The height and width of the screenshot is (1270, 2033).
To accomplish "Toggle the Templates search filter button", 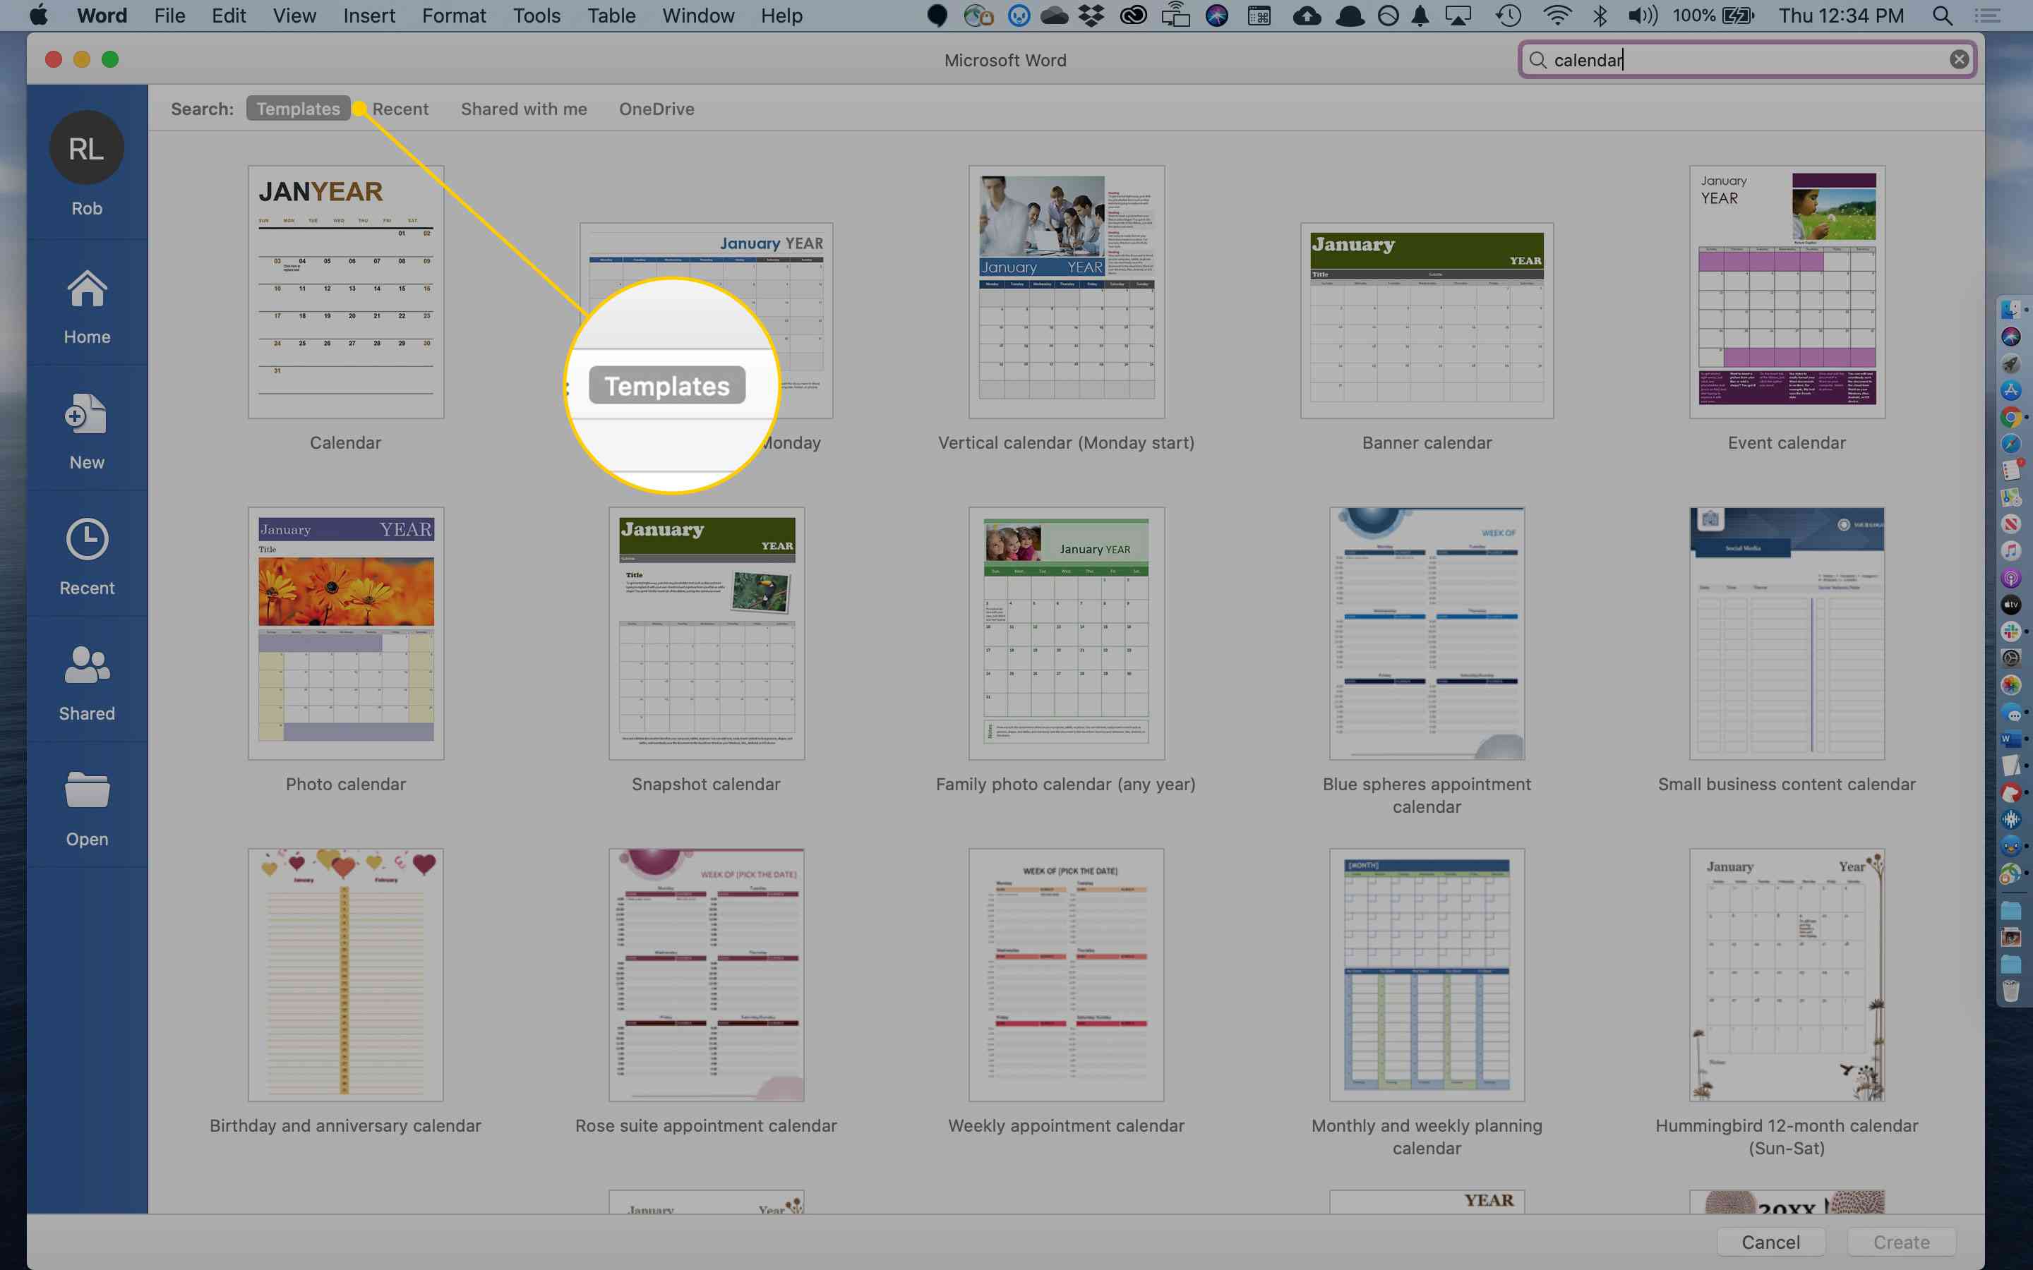I will tap(297, 108).
